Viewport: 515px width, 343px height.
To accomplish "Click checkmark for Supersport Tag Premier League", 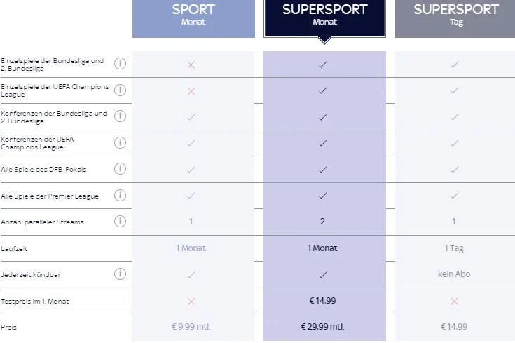I will click(454, 196).
